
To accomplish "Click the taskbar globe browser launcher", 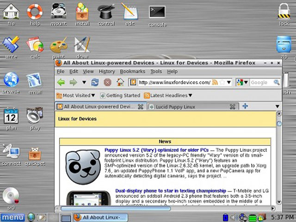I will pos(31,217).
